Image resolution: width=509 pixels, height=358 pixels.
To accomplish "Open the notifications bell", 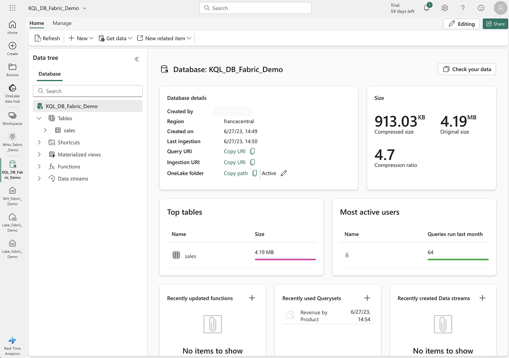I will click(427, 8).
